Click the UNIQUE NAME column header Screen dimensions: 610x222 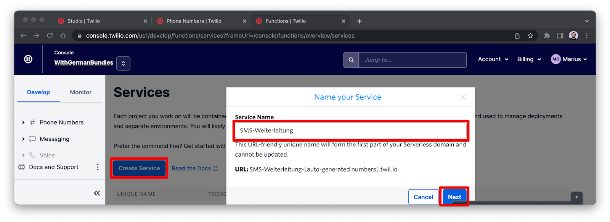tap(136, 194)
